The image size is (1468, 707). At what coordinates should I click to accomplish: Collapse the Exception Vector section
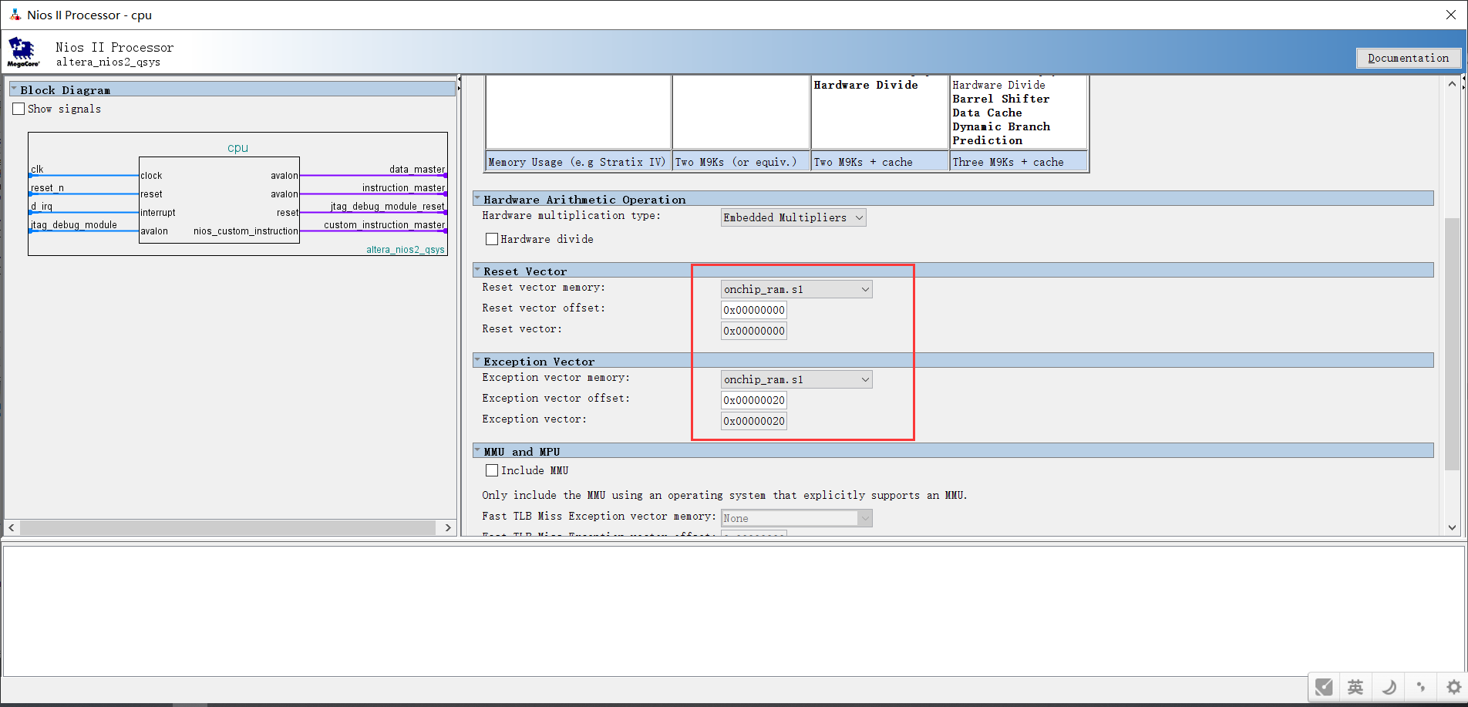(477, 361)
